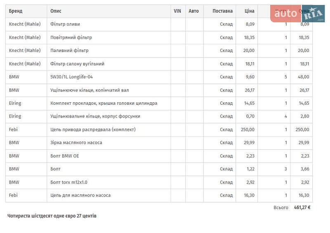Select the Паливний фільтр description cell

[x=69, y=51]
